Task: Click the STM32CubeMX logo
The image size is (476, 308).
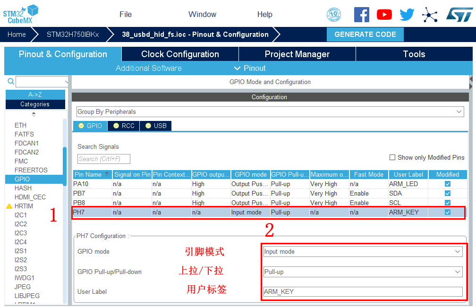Action: tap(21, 14)
